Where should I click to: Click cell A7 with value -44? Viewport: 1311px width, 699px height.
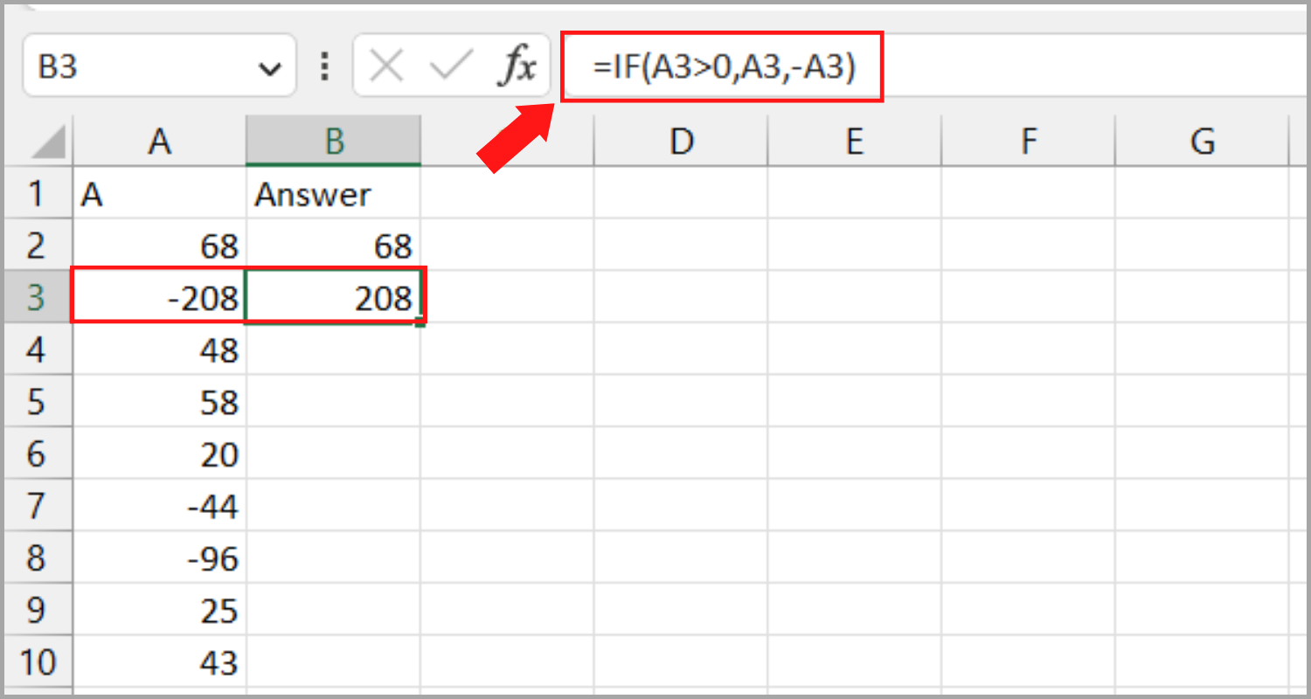(x=159, y=505)
